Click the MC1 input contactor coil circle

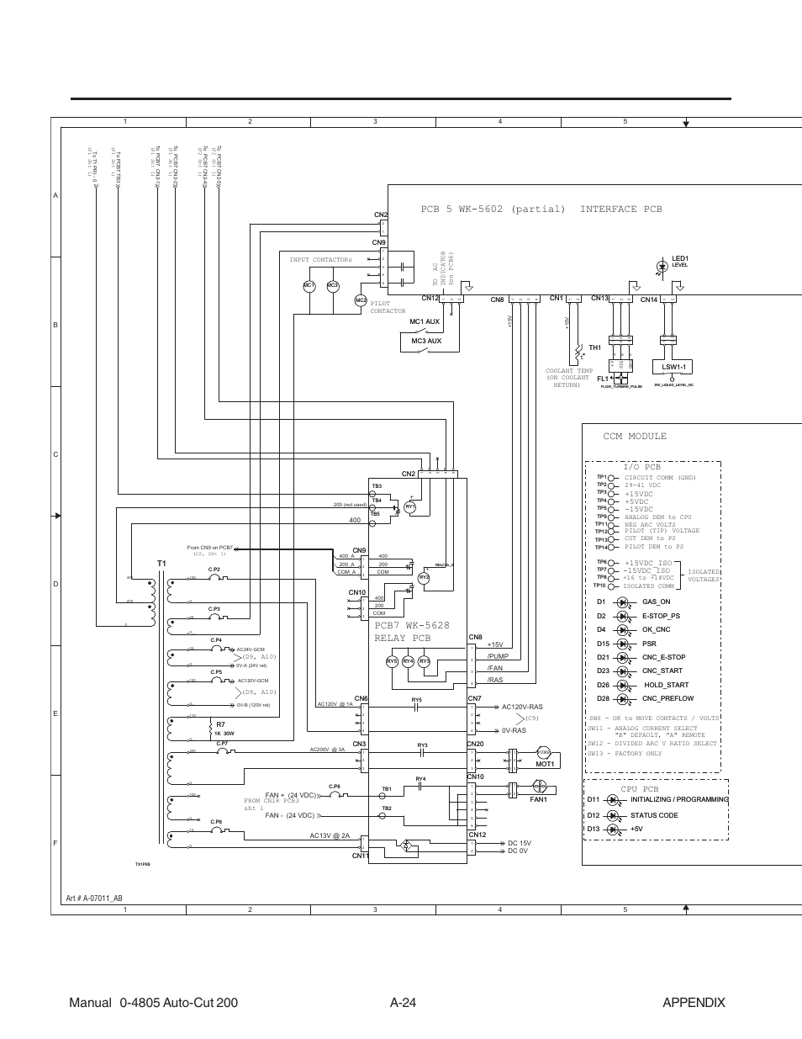[309, 286]
